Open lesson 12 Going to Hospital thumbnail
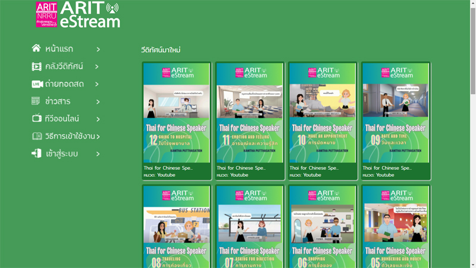The image size is (476, 268). click(x=176, y=113)
